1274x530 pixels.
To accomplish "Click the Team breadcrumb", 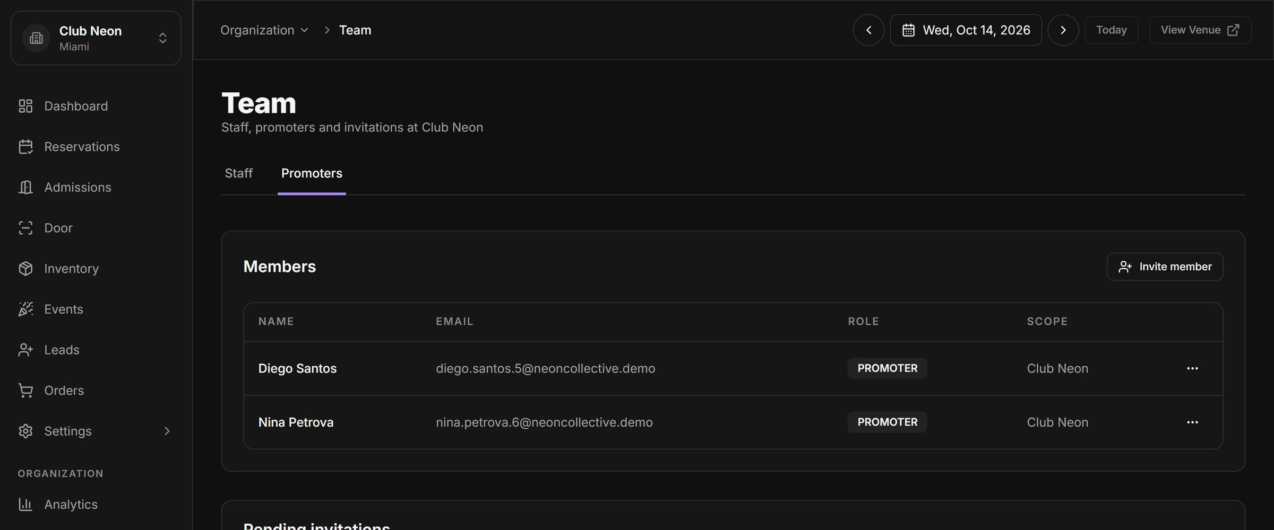I will click(x=355, y=30).
